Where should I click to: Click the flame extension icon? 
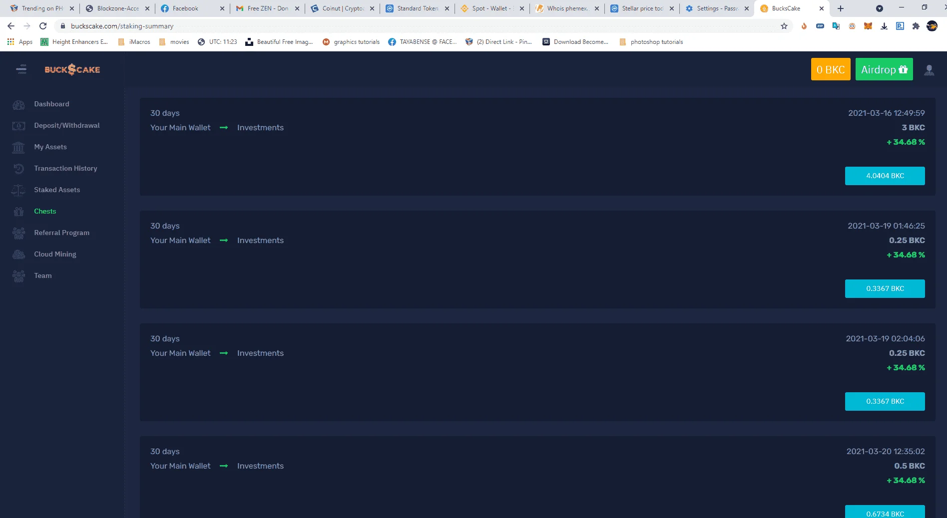coord(804,26)
